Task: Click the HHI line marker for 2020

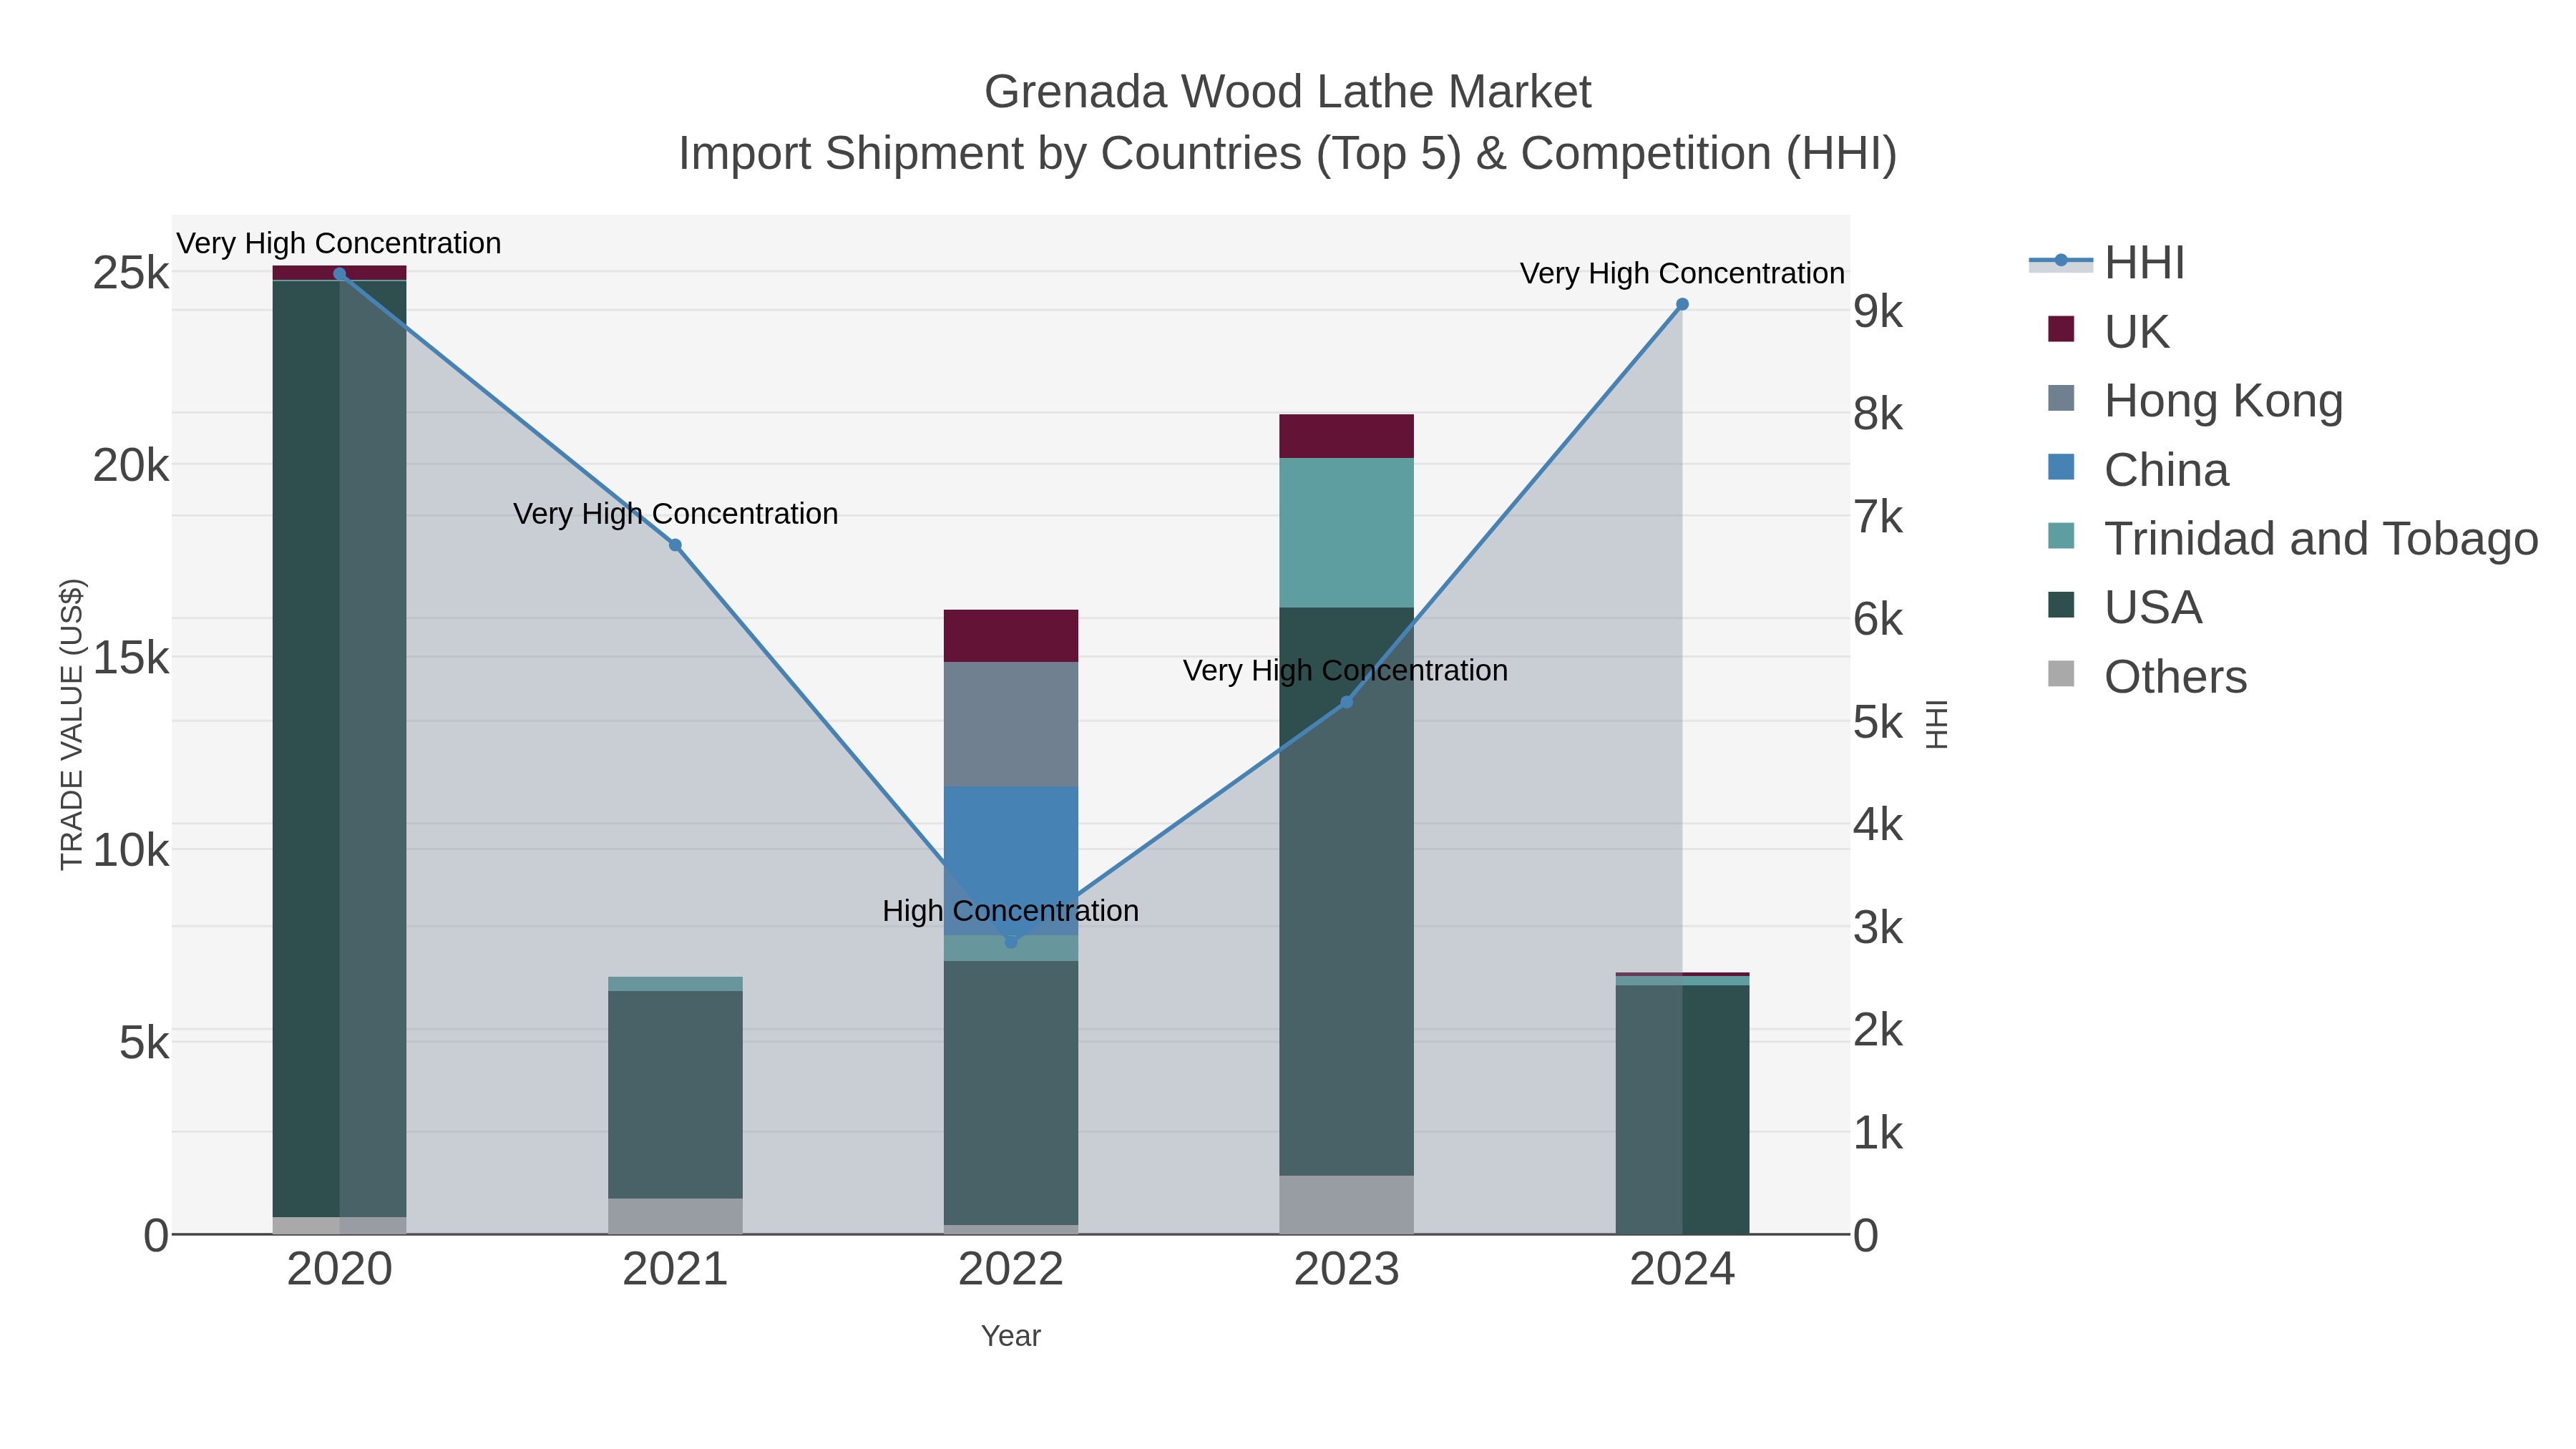Action: [339, 274]
